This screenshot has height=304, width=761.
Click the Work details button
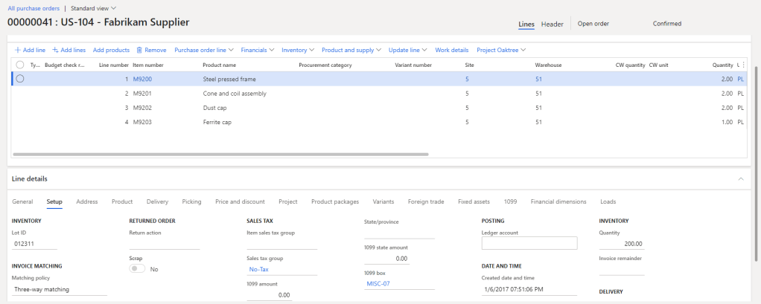pos(452,50)
